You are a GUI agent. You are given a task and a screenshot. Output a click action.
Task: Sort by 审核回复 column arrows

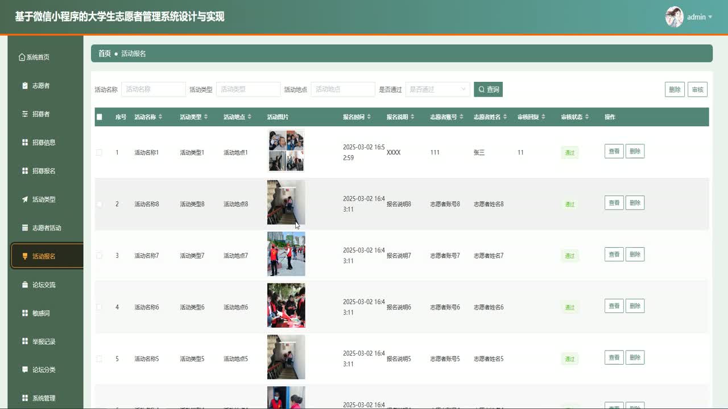[x=544, y=117]
